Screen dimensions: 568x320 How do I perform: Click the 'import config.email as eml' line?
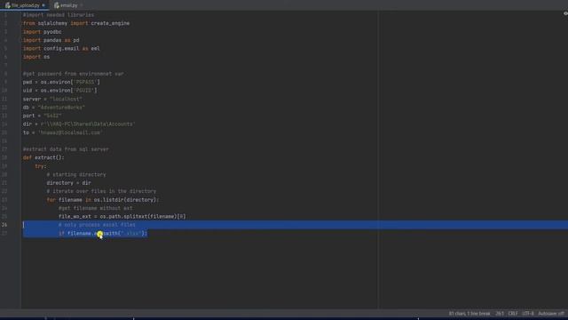tap(61, 49)
